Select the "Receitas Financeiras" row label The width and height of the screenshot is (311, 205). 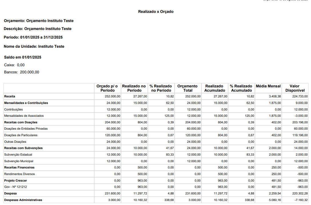pos(19,167)
